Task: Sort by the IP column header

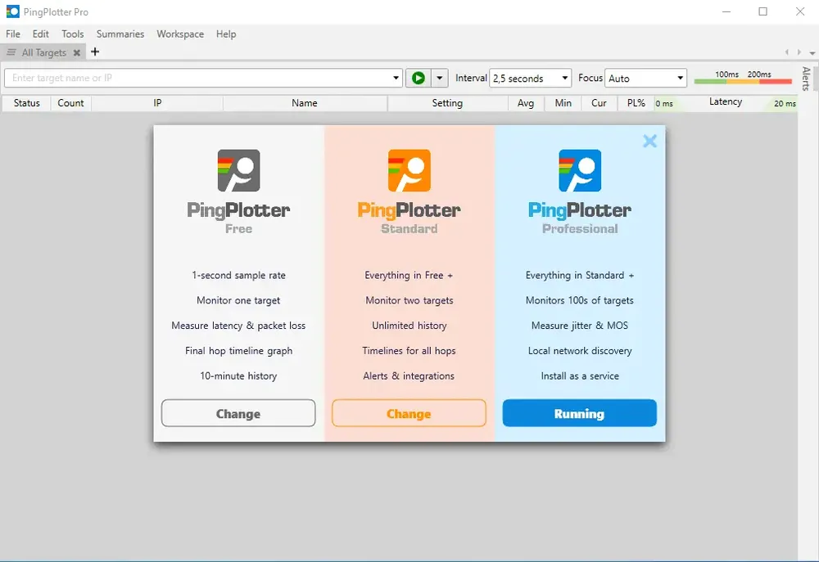Action: (157, 103)
